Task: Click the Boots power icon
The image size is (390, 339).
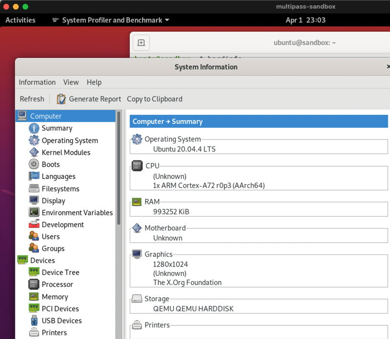Action: tap(34, 164)
